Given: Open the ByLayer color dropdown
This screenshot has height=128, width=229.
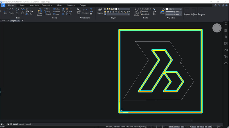Looking at the screenshot, I should [x=174, y=9].
